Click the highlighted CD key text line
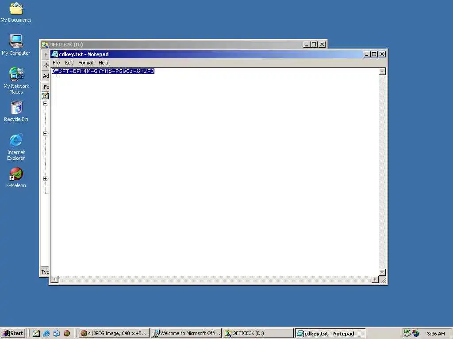Viewport: 453px width, 339px height. point(103,71)
